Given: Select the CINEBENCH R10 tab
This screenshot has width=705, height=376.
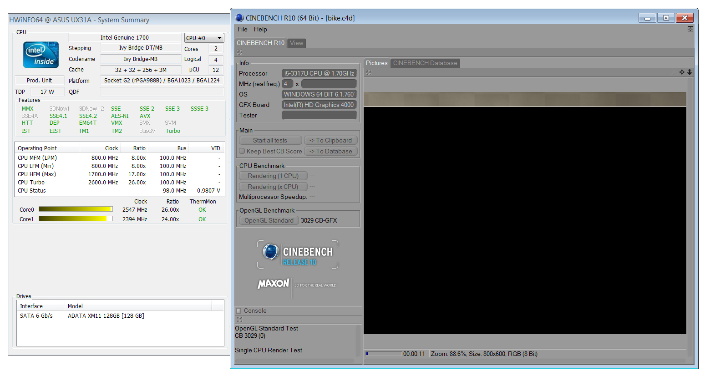Looking at the screenshot, I should pyautogui.click(x=260, y=43).
